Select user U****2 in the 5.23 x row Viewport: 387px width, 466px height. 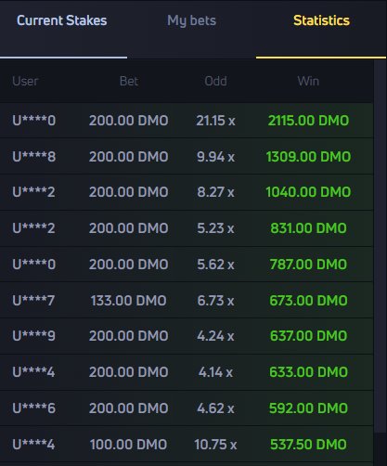(33, 228)
